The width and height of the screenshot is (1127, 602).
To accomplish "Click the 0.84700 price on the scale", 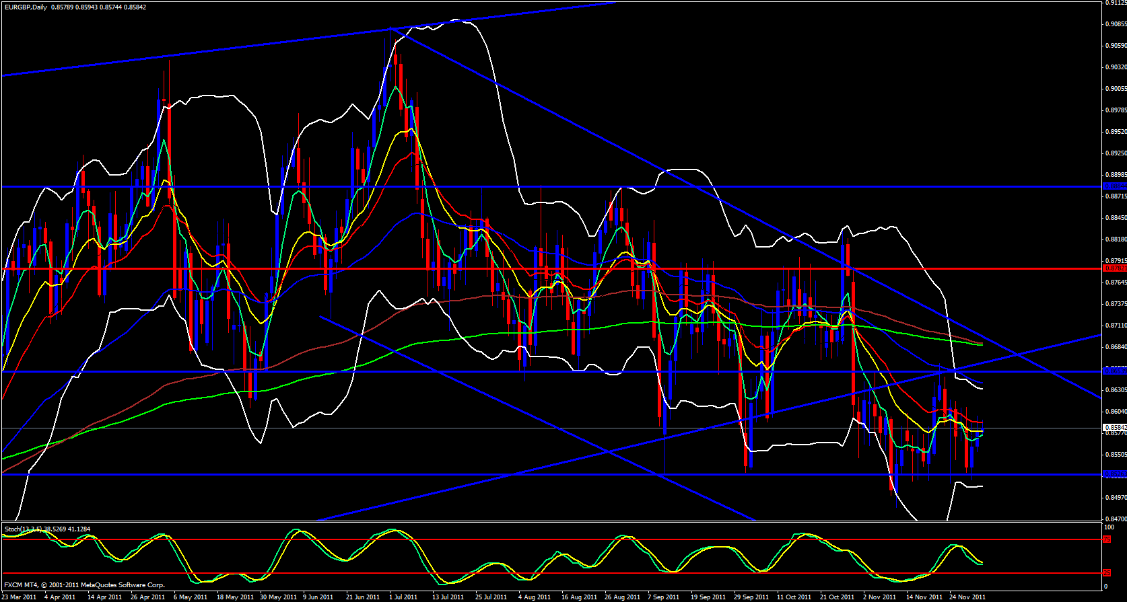I will point(1115,519).
